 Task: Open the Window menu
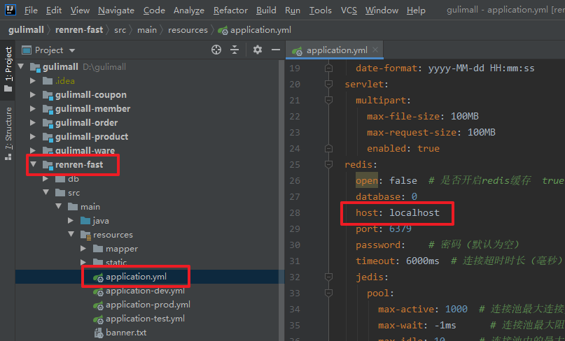point(382,10)
